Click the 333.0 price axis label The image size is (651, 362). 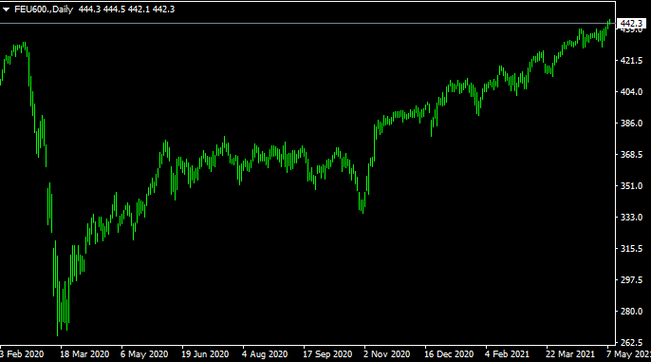pos(631,218)
